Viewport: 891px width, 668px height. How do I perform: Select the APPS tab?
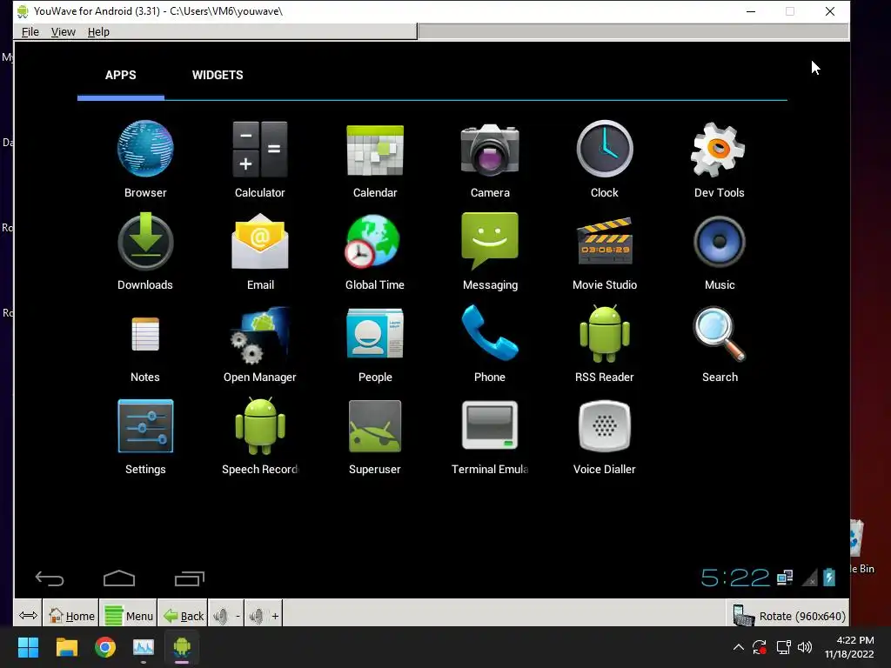(120, 75)
